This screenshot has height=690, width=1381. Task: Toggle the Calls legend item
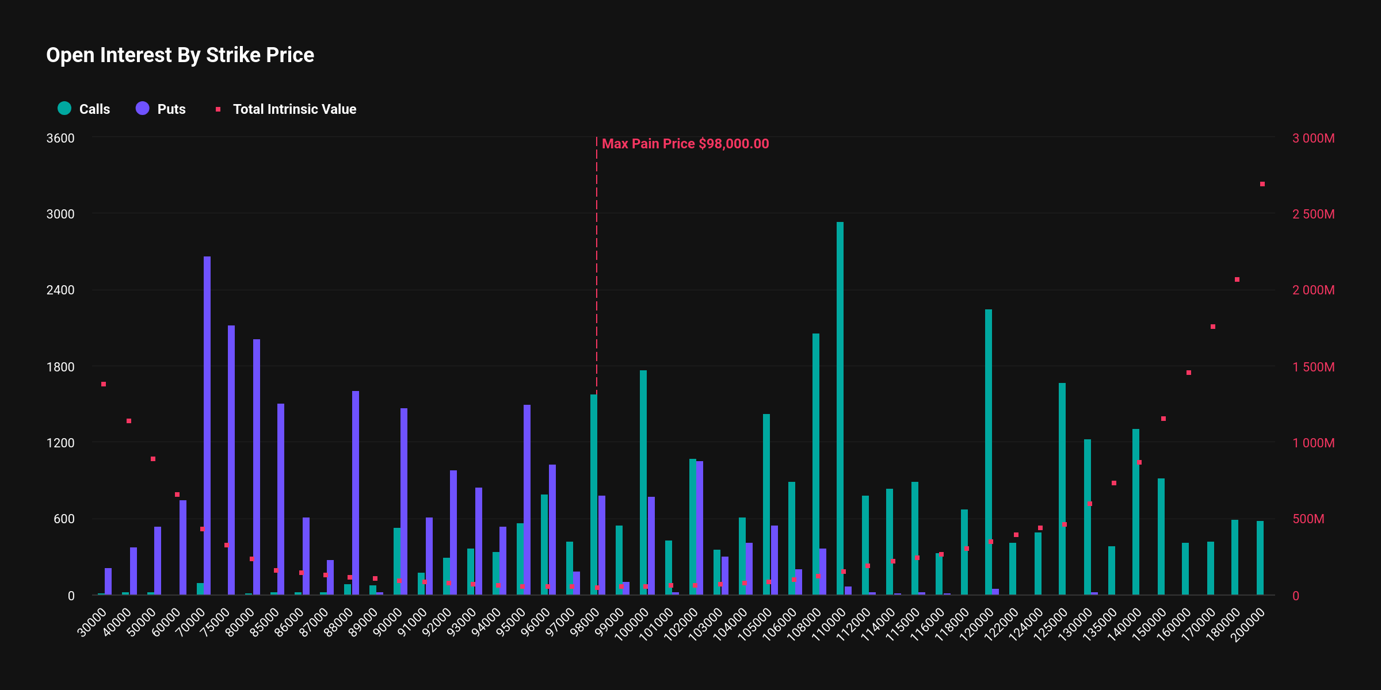coord(94,109)
